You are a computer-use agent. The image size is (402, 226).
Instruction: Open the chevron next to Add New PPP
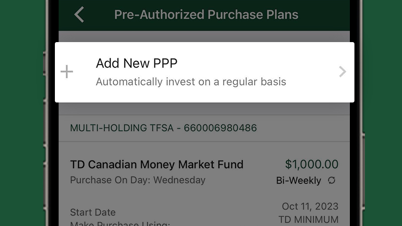pos(343,72)
